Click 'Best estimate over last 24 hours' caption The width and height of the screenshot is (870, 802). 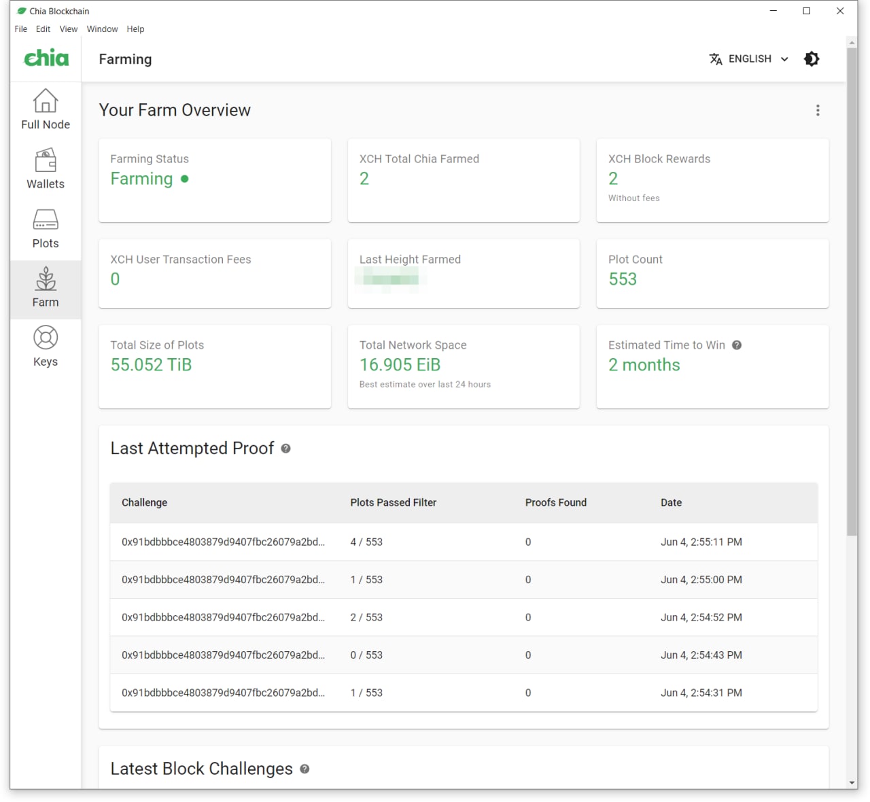425,385
